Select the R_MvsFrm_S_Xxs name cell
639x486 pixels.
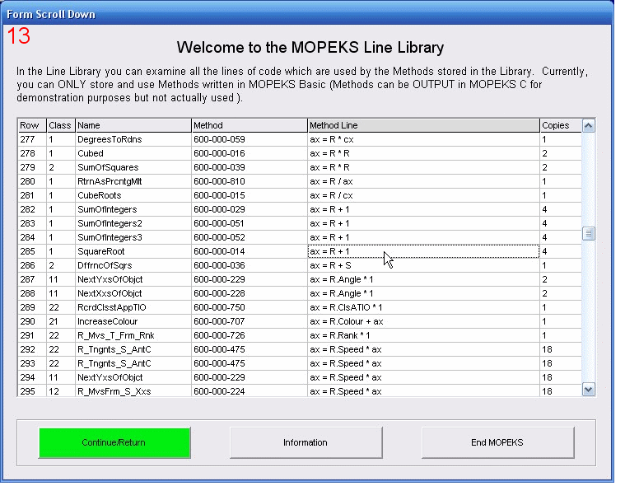pyautogui.click(x=133, y=390)
